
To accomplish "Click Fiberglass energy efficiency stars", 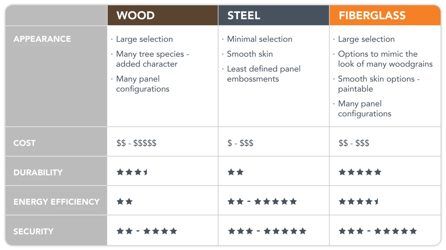I will tap(359, 202).
